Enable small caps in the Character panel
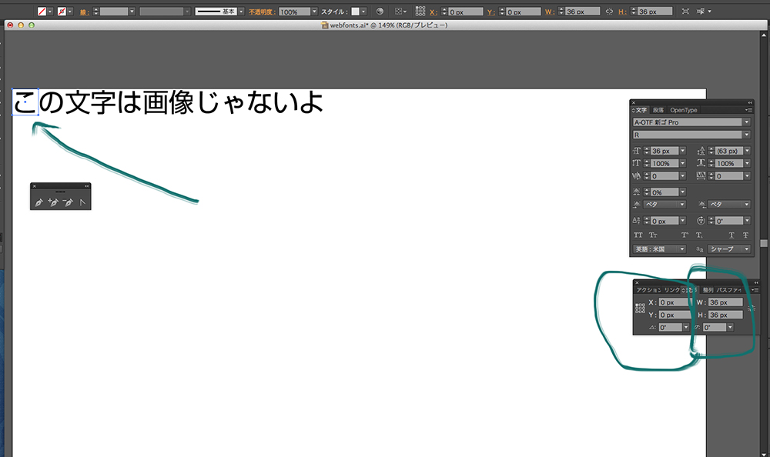This screenshot has width=770, height=457. click(652, 234)
